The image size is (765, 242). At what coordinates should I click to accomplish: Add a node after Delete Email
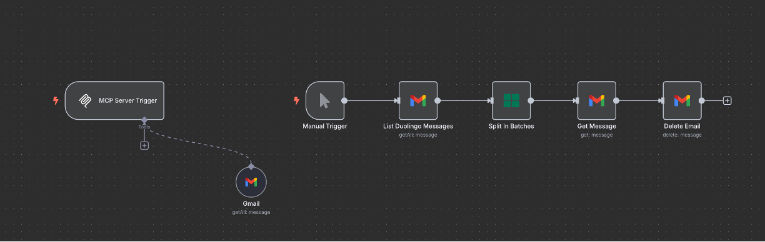pyautogui.click(x=727, y=100)
